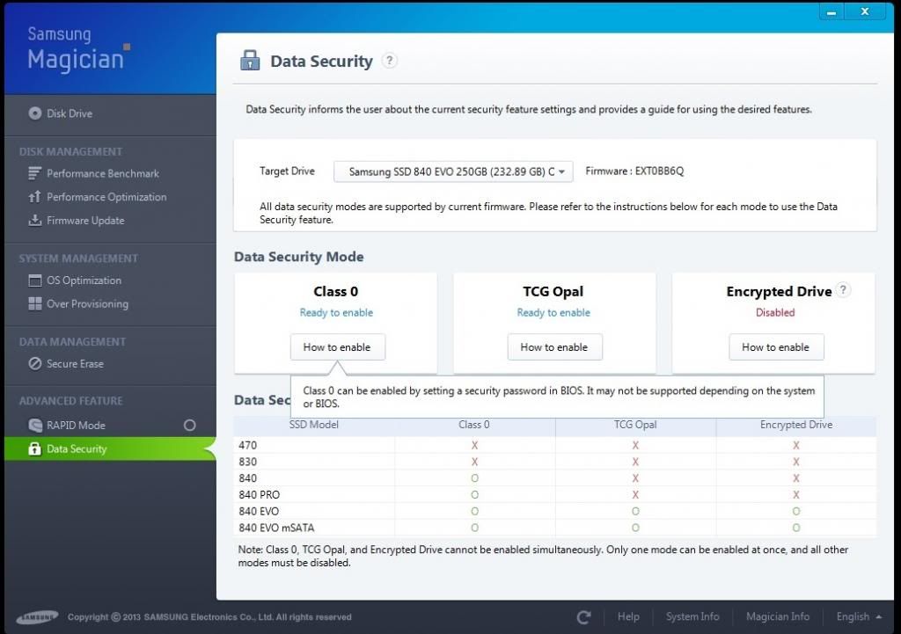Open System Info in footer
This screenshot has height=634, width=901.
(692, 616)
